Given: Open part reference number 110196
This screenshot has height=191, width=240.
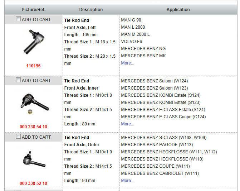Looking at the screenshot, I should 33,66.
